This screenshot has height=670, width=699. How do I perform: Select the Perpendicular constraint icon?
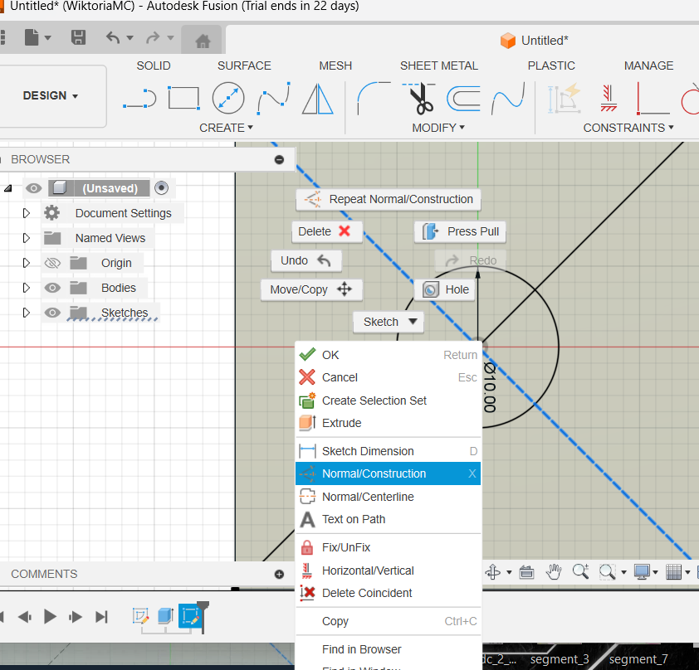(x=653, y=98)
